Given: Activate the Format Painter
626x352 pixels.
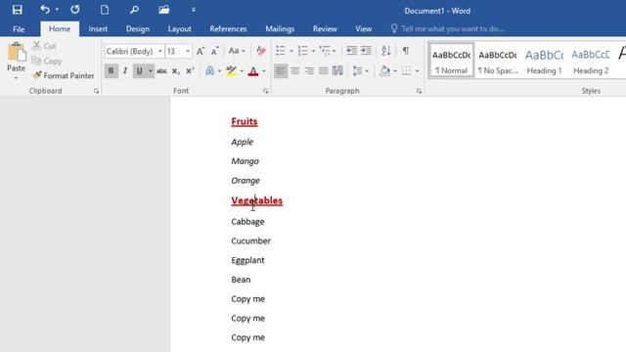Looking at the screenshot, I should 64,75.
